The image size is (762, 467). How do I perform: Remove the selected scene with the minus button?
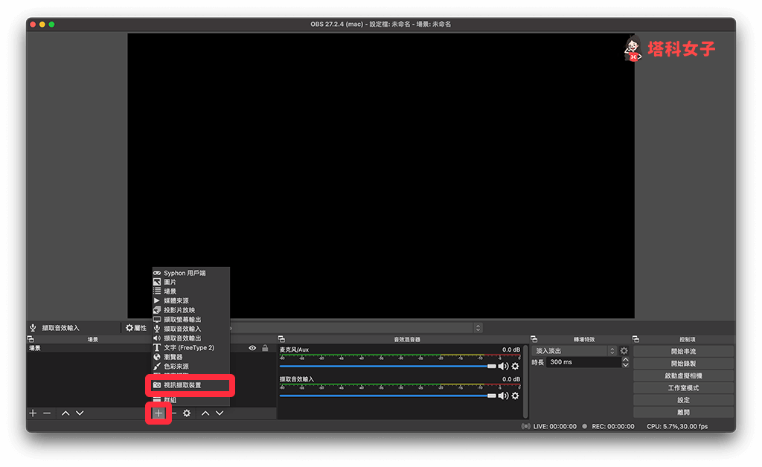47,413
